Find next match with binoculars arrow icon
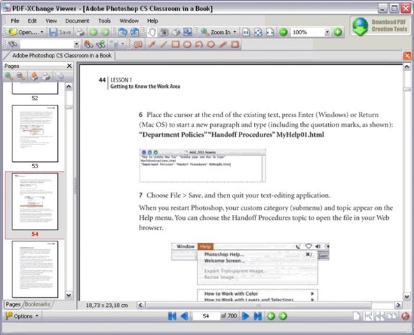 coord(101,44)
